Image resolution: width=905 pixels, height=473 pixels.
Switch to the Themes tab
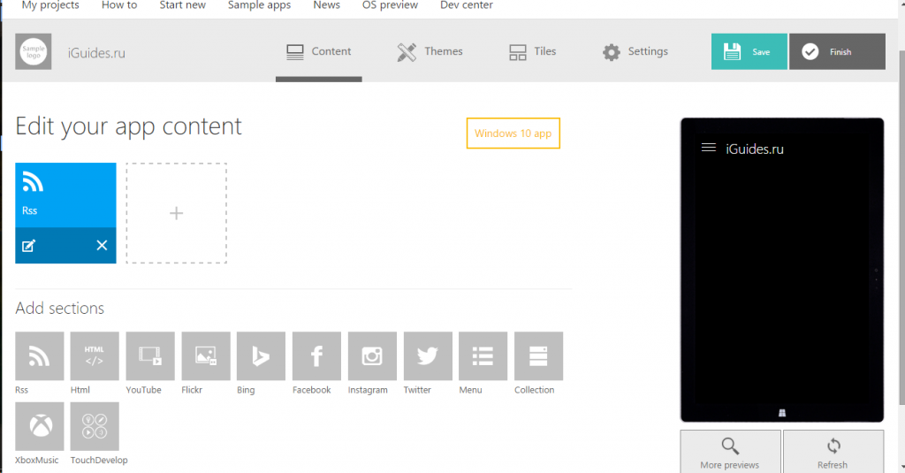[430, 51]
